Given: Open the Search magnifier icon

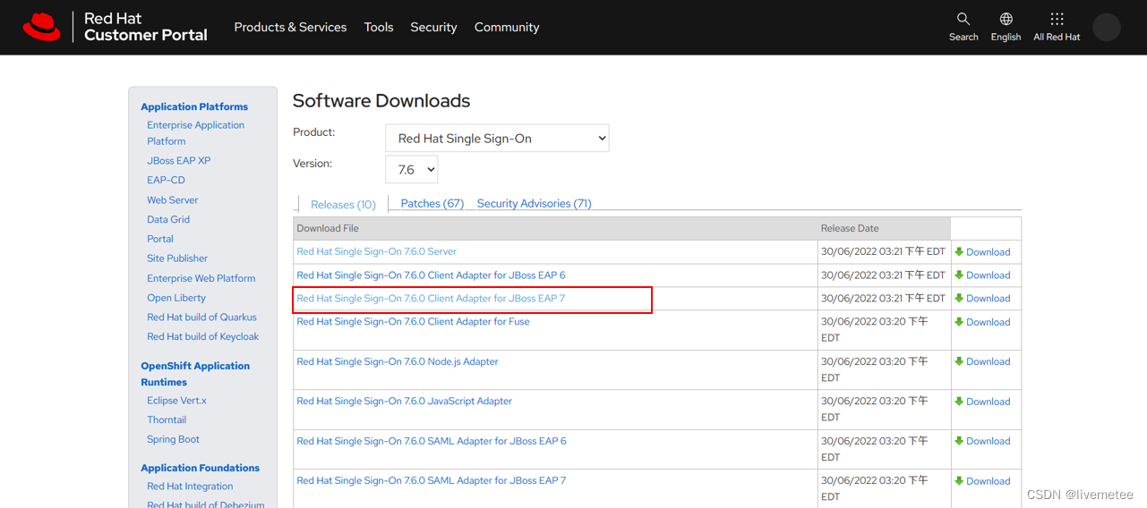Looking at the screenshot, I should coord(963,19).
